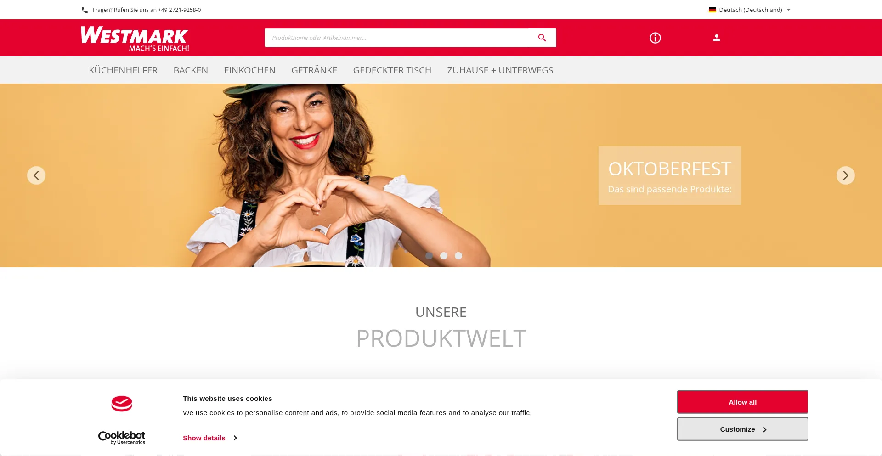Screen dimensions: 882x456
Task: Focus the product name search field
Action: point(400,38)
